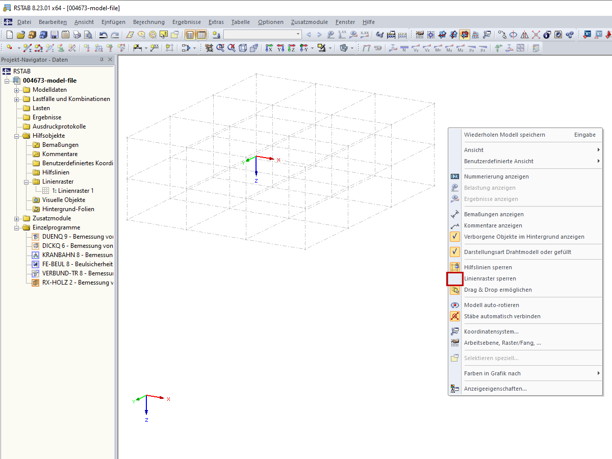Viewport: 612px width, 459px height.
Task: Click the Print icon in the toolbar
Action: coord(77,35)
